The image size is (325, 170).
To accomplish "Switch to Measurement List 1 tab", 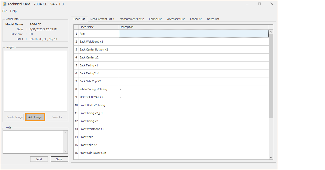I will click(x=102, y=19).
